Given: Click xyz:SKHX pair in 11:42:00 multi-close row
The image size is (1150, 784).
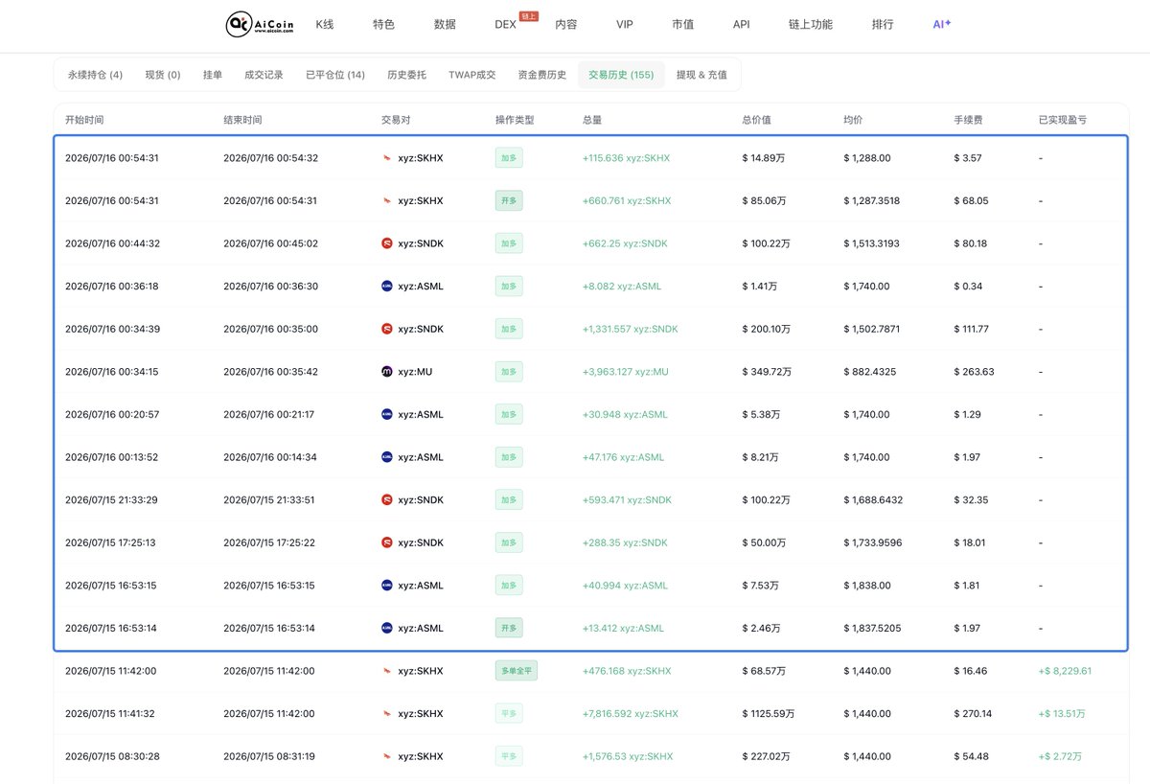Looking at the screenshot, I should [421, 671].
